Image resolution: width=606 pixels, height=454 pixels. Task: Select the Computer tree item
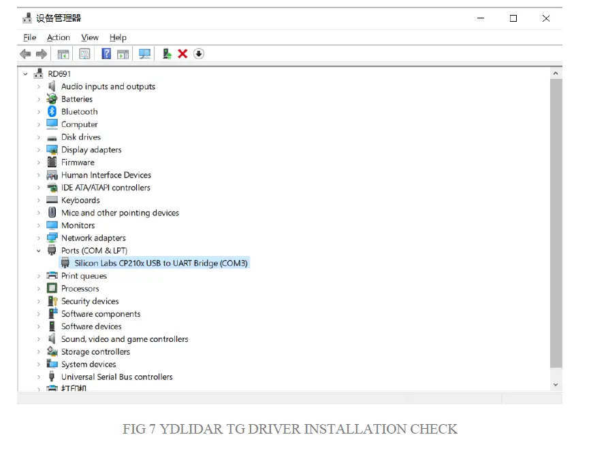coord(79,124)
